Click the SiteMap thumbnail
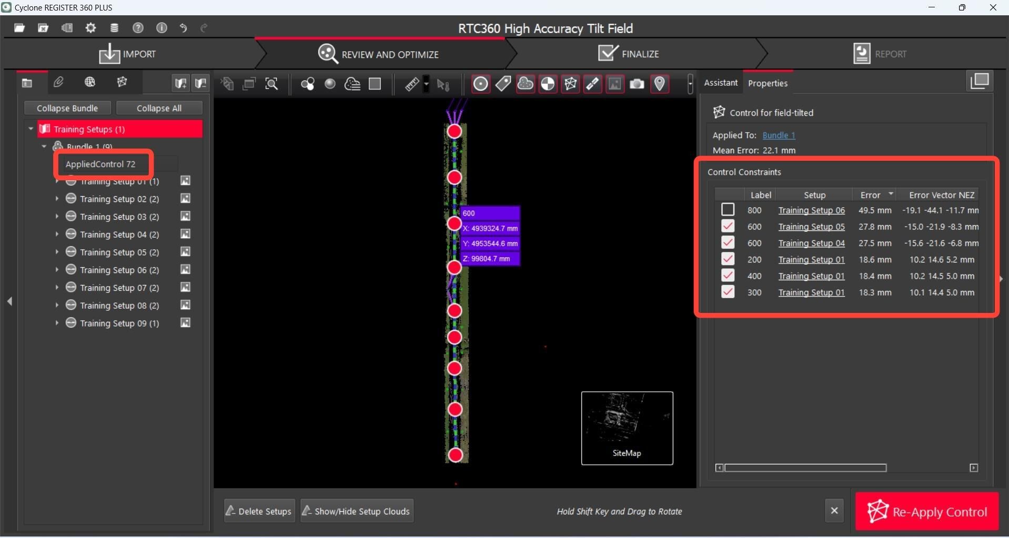Viewport: 1009px width, 538px height. (x=627, y=428)
